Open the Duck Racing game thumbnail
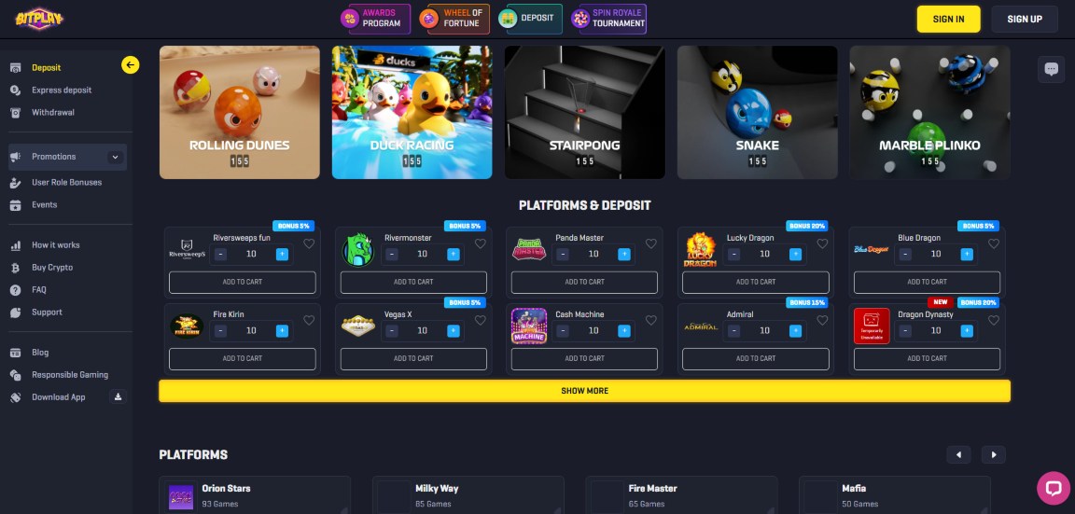 [412, 112]
